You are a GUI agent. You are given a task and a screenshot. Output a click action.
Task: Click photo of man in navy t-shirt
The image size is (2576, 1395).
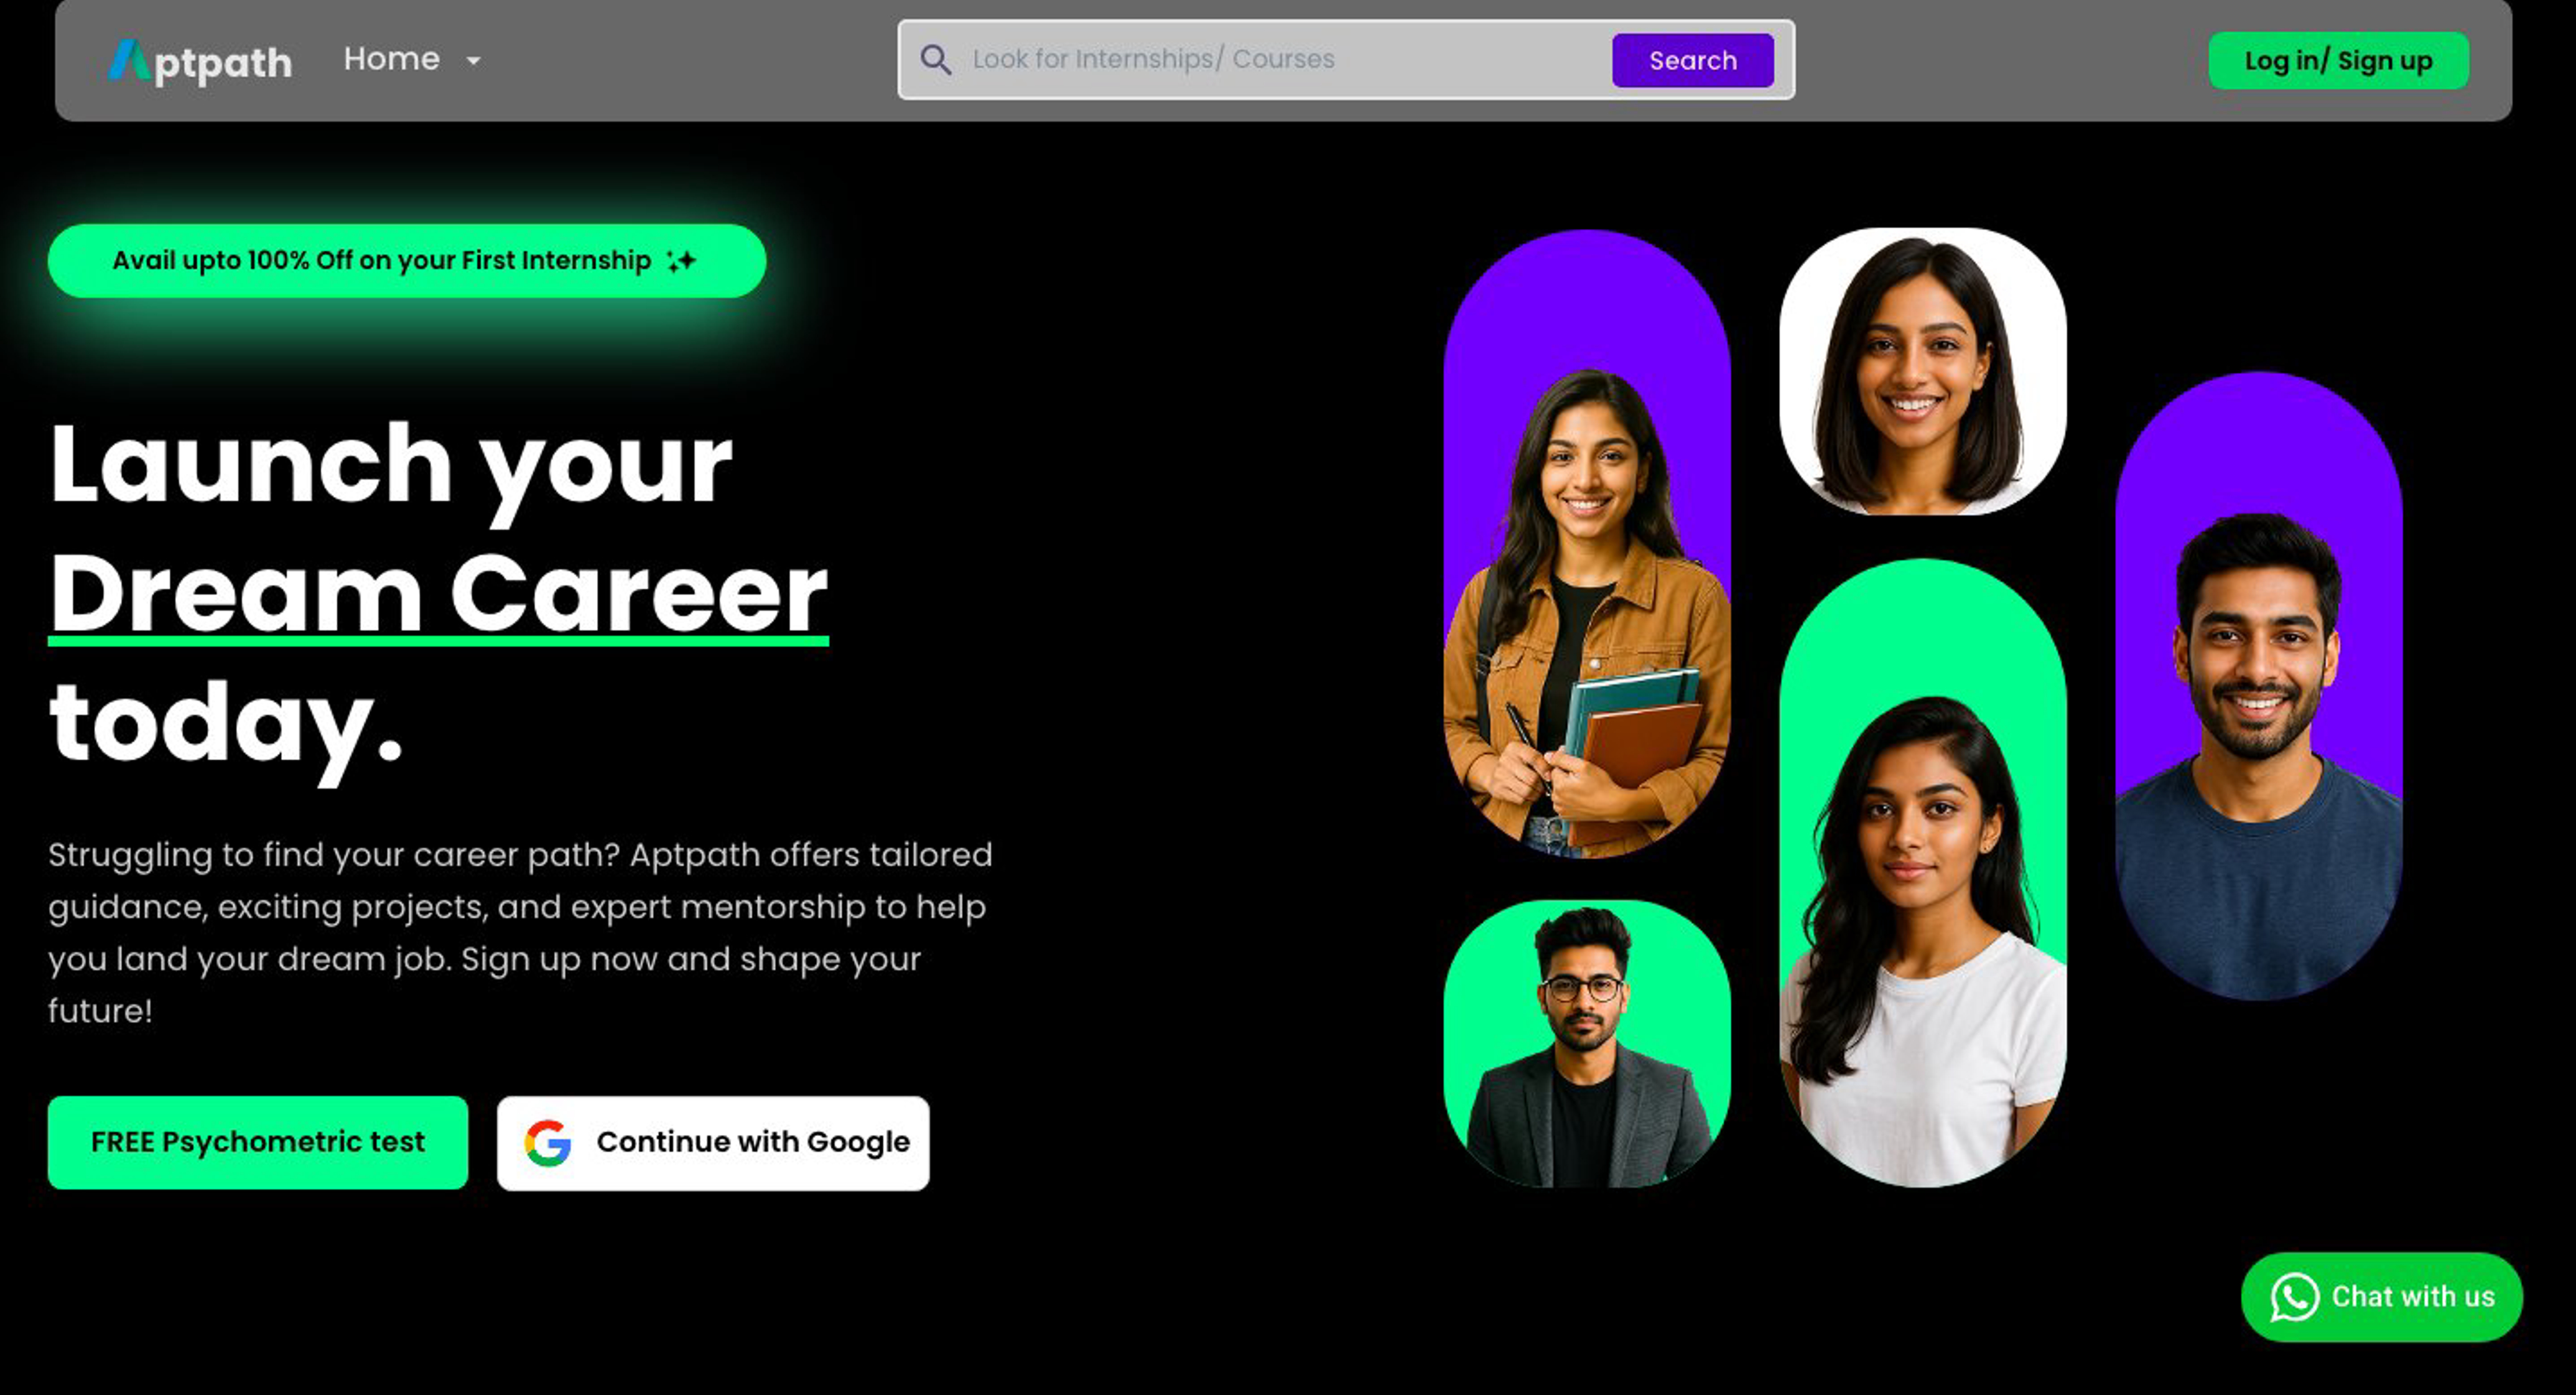point(2258,685)
